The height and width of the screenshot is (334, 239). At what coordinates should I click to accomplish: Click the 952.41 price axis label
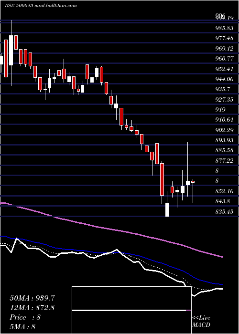pyautogui.click(x=224, y=69)
